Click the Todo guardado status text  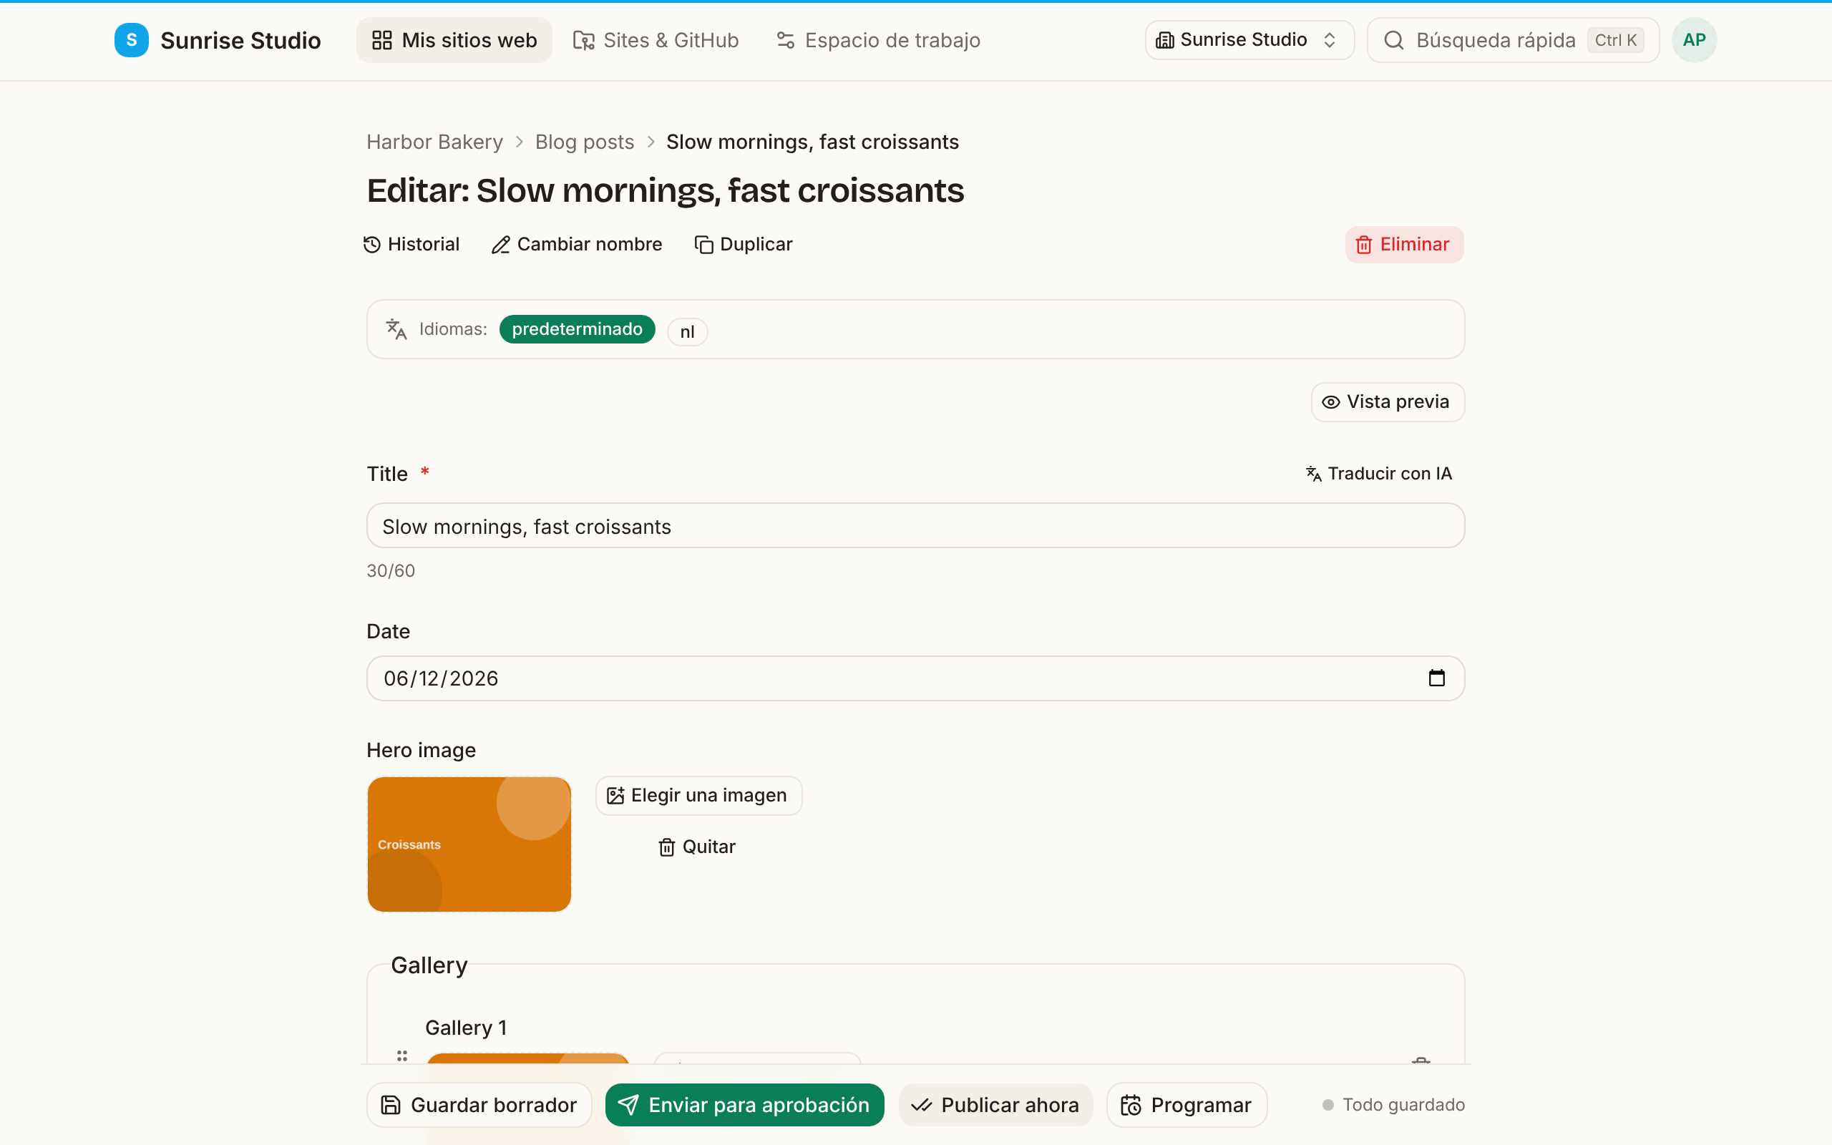click(x=1403, y=1105)
